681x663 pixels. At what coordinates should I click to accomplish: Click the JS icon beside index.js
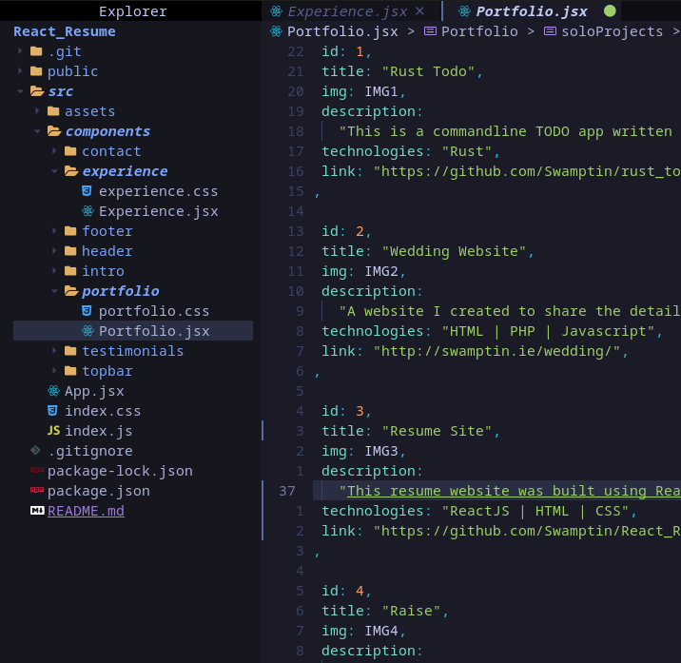[53, 431]
